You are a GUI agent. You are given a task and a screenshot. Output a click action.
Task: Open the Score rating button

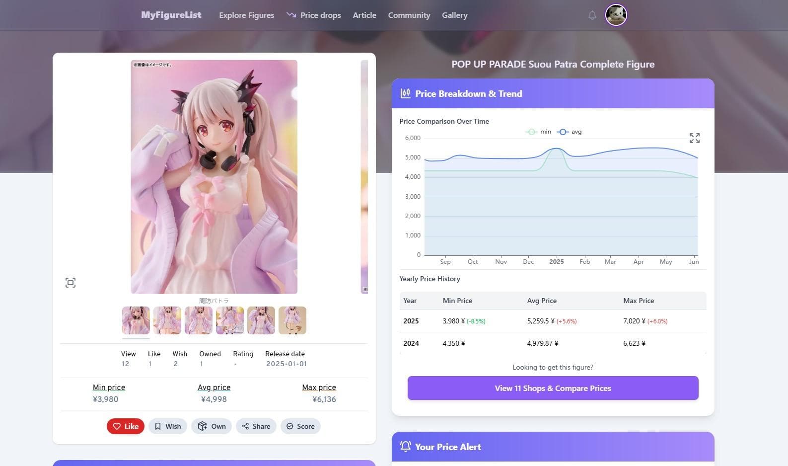300,426
